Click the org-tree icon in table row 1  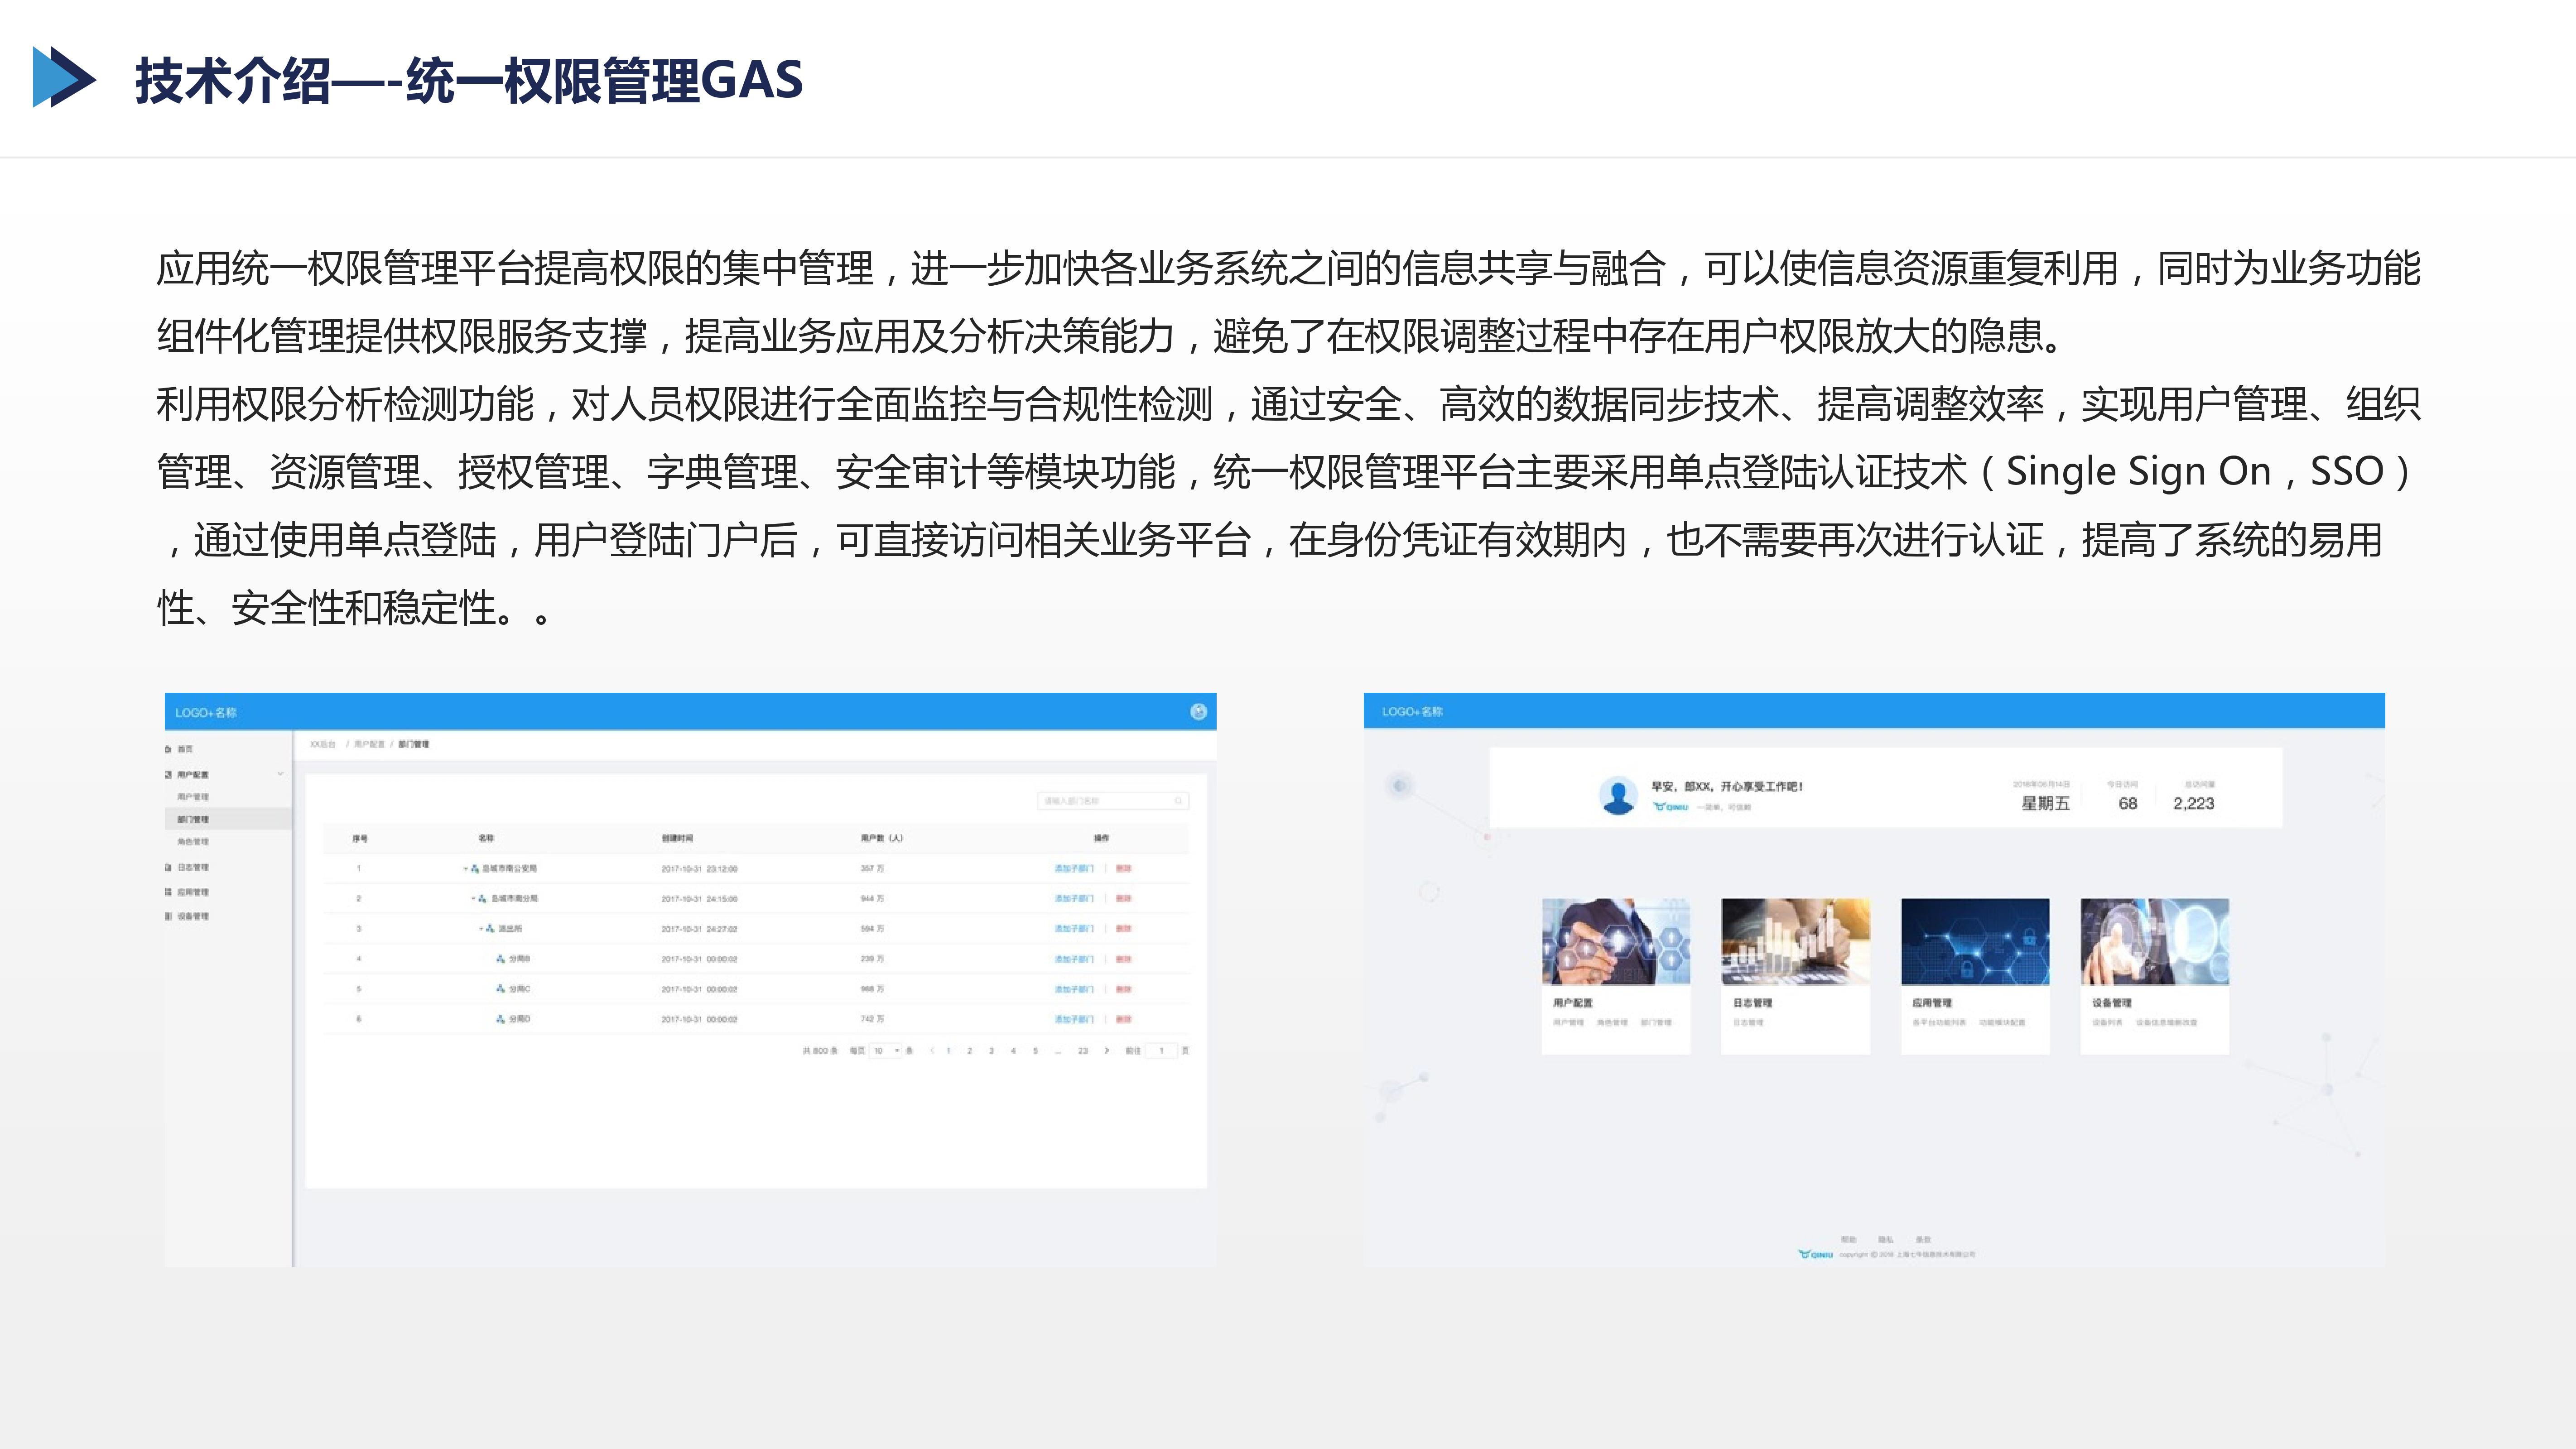click(475, 869)
